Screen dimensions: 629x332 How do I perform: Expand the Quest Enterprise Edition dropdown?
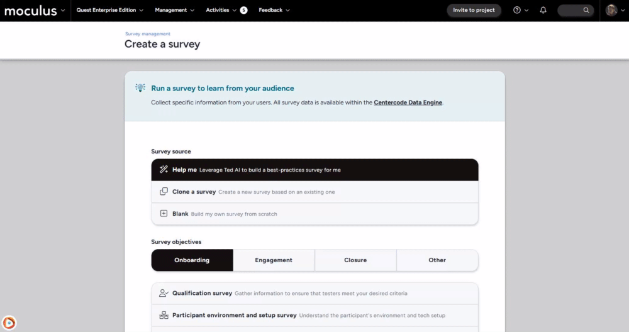[x=109, y=10]
